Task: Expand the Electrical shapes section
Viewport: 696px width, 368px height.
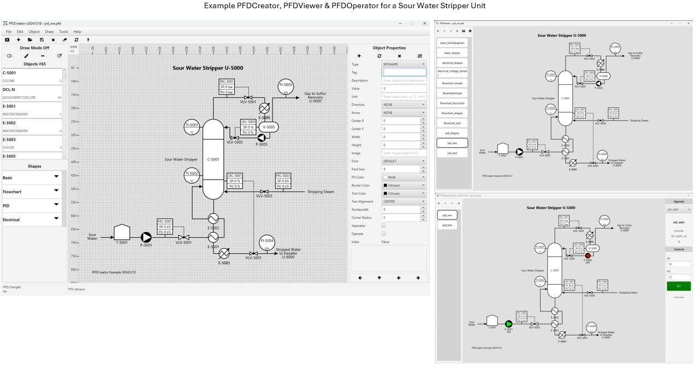Action: click(x=31, y=219)
